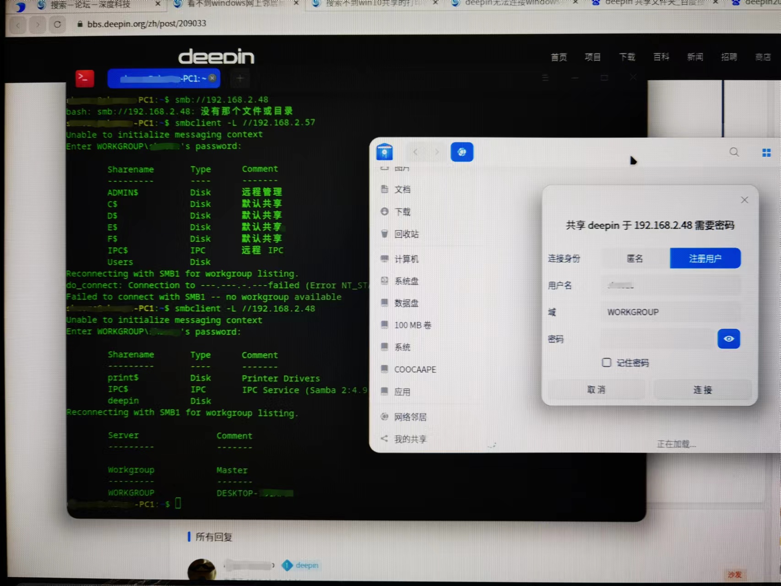Click the 沙发 badge on the reply

(735, 575)
